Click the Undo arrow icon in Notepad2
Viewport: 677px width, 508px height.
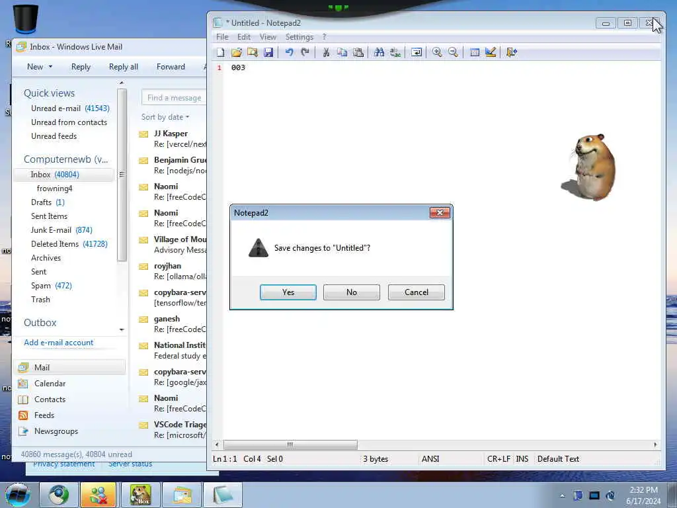[x=290, y=52]
